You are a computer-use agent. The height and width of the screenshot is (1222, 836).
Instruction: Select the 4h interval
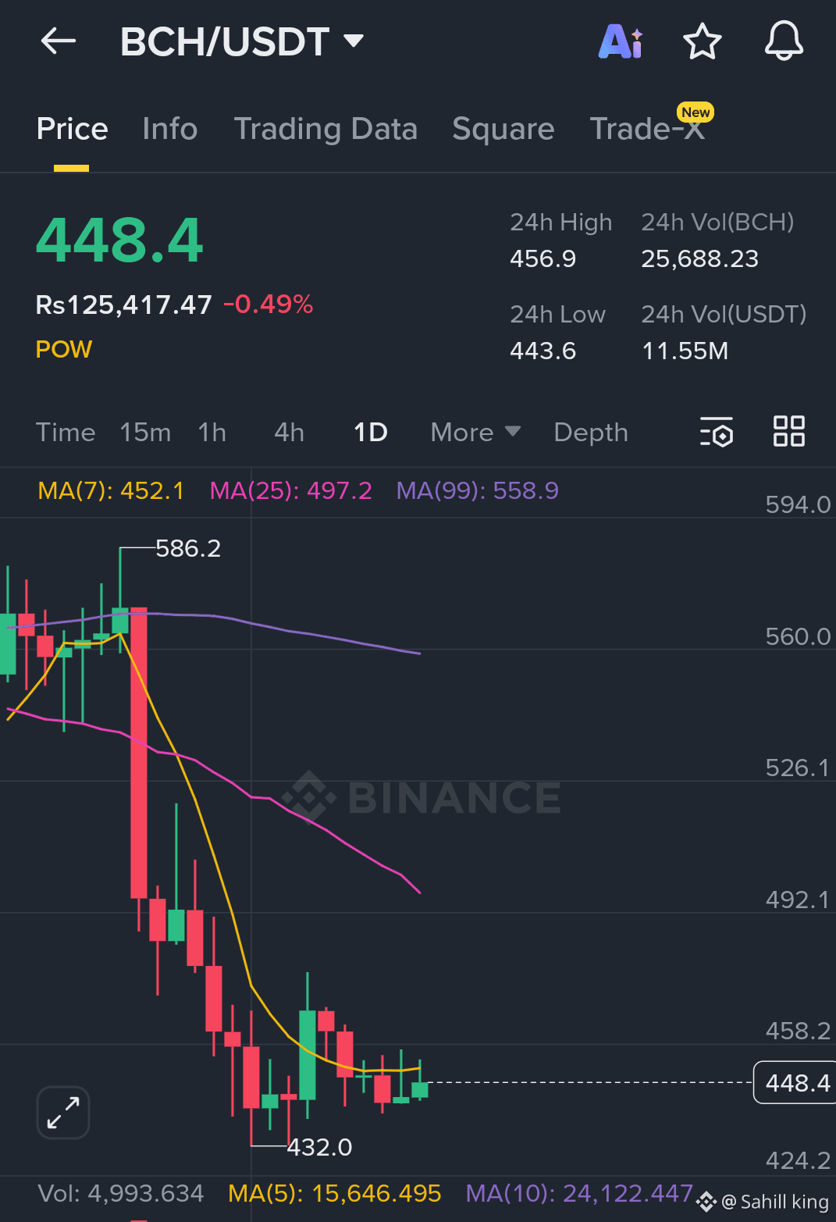[289, 432]
